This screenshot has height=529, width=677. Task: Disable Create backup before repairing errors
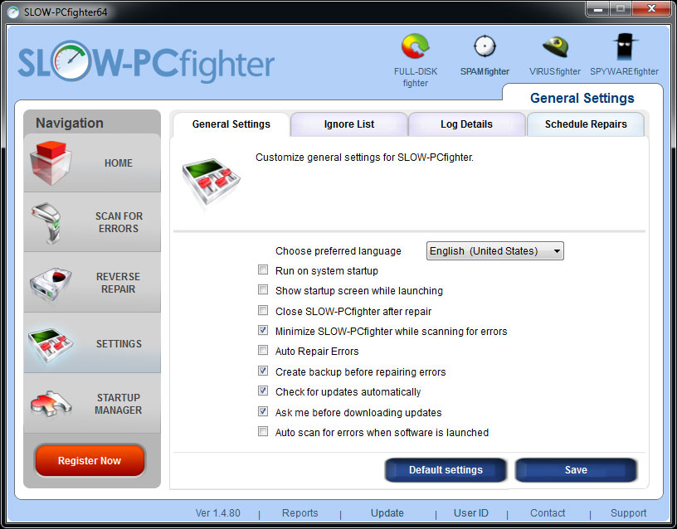click(x=263, y=371)
